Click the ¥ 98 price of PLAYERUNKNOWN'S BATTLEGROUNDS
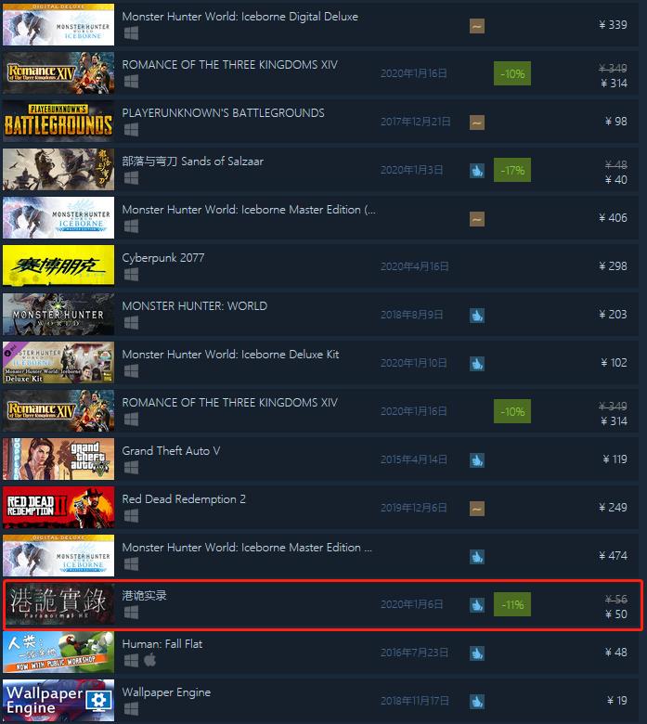This screenshot has width=647, height=724. (x=616, y=122)
